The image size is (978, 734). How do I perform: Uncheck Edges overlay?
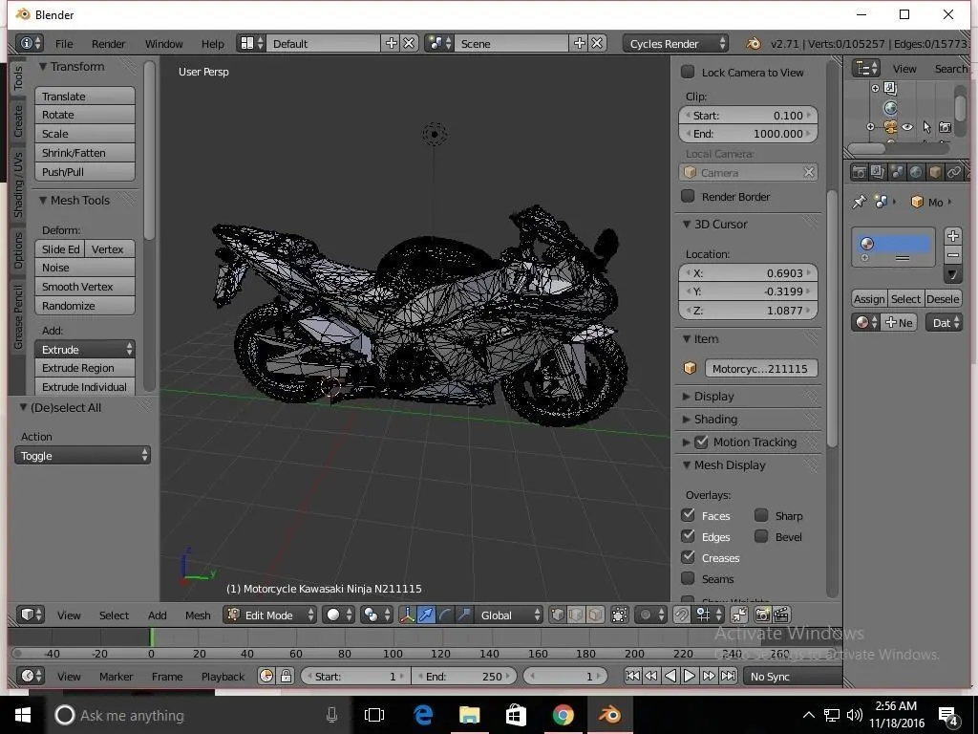point(688,536)
